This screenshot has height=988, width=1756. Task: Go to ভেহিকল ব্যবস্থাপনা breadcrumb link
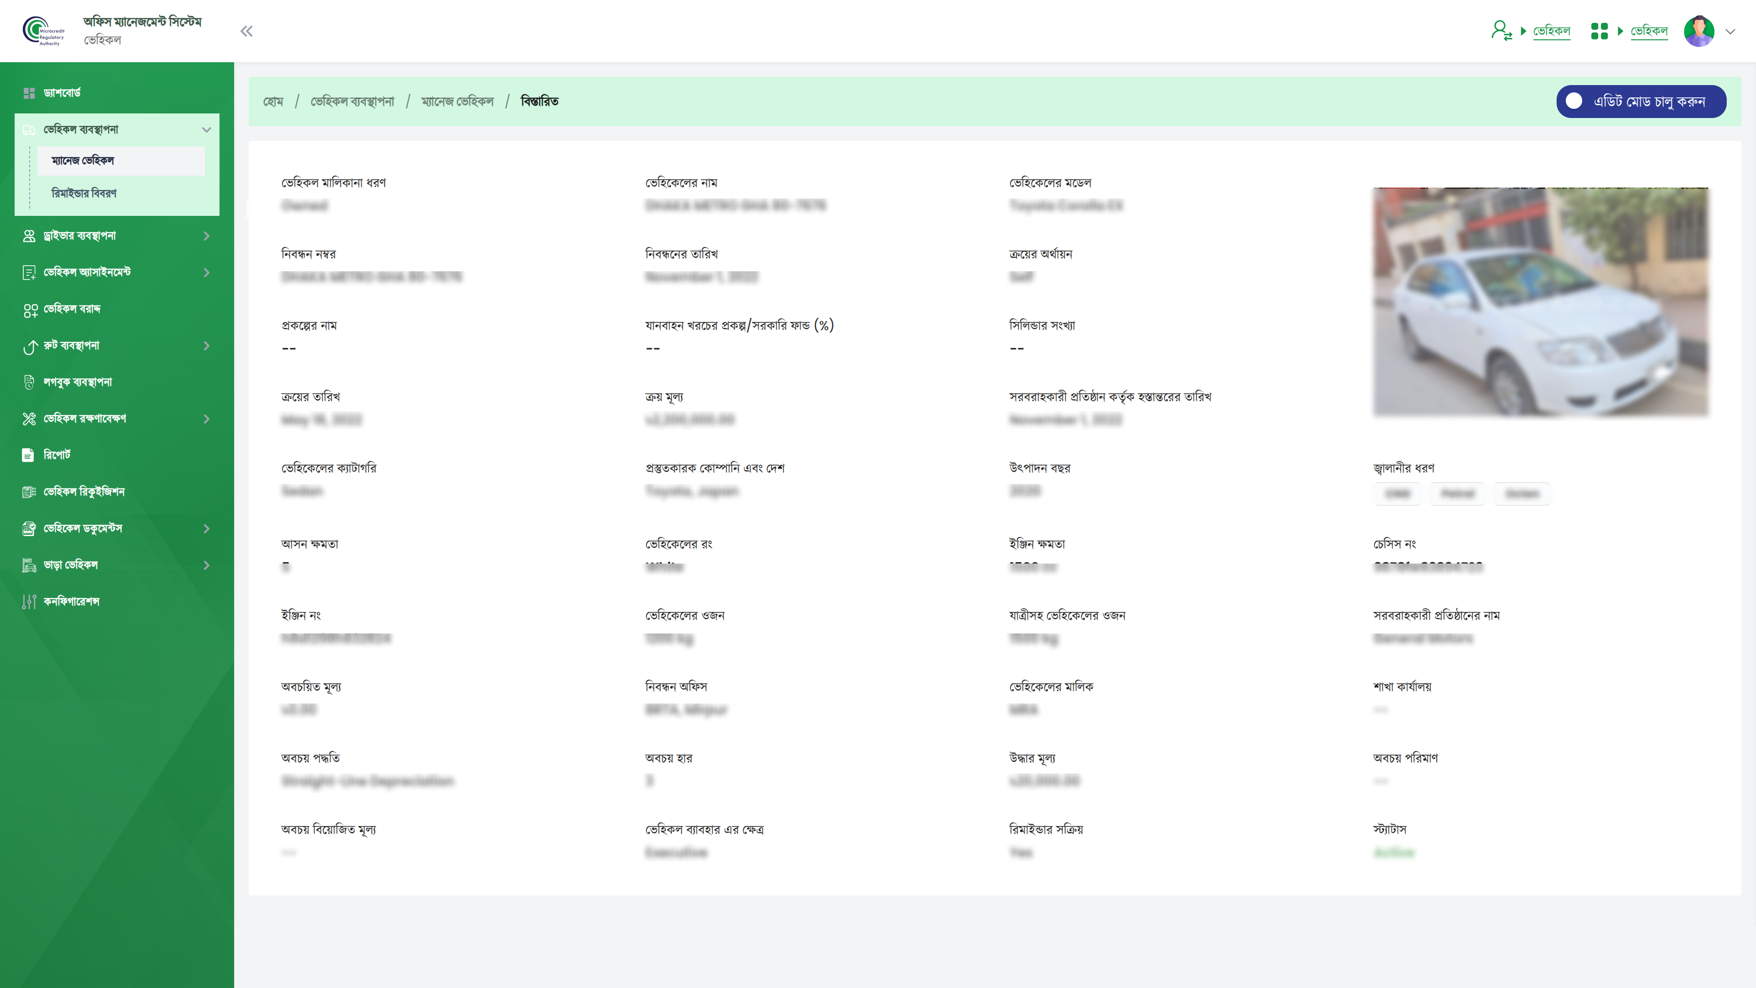[x=353, y=102]
